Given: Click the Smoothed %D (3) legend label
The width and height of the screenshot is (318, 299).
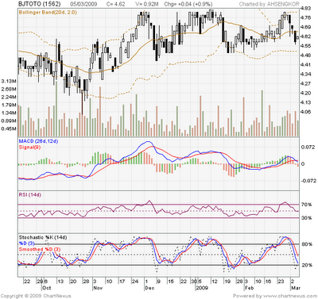Looking at the screenshot, I should point(40,249).
